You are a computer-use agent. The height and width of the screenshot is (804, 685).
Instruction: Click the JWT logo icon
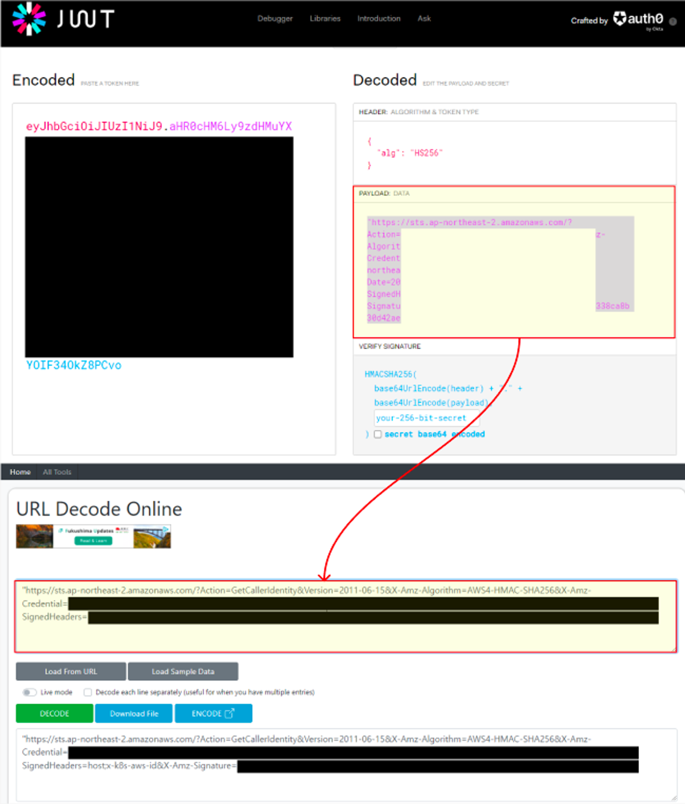pyautogui.click(x=29, y=19)
